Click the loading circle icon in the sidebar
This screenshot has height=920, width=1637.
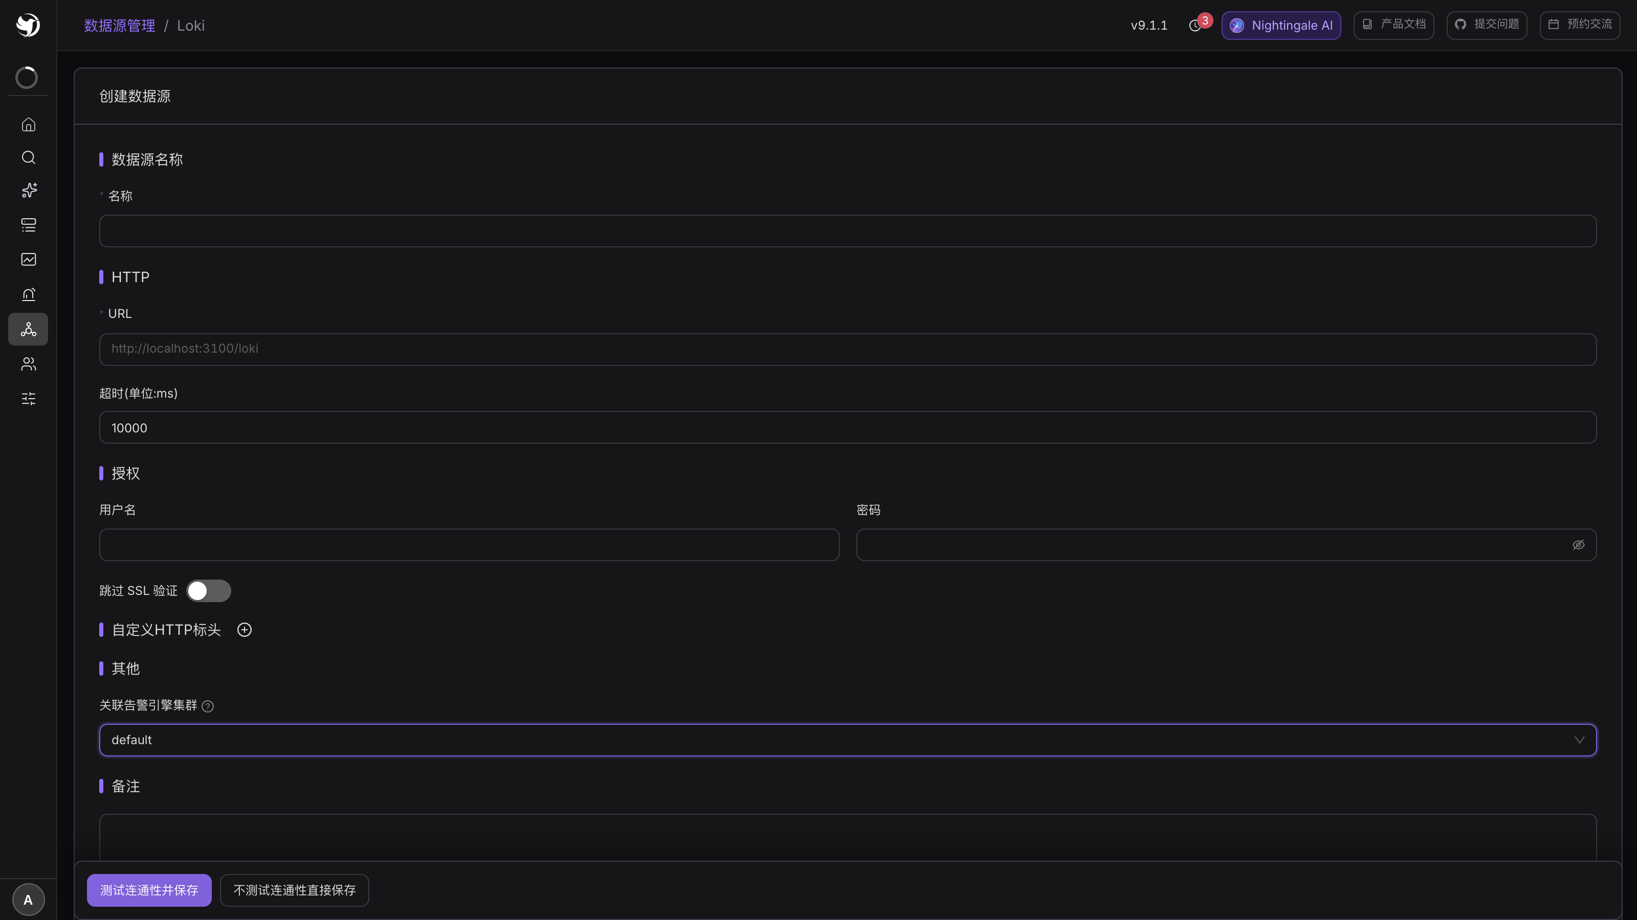[x=27, y=78]
